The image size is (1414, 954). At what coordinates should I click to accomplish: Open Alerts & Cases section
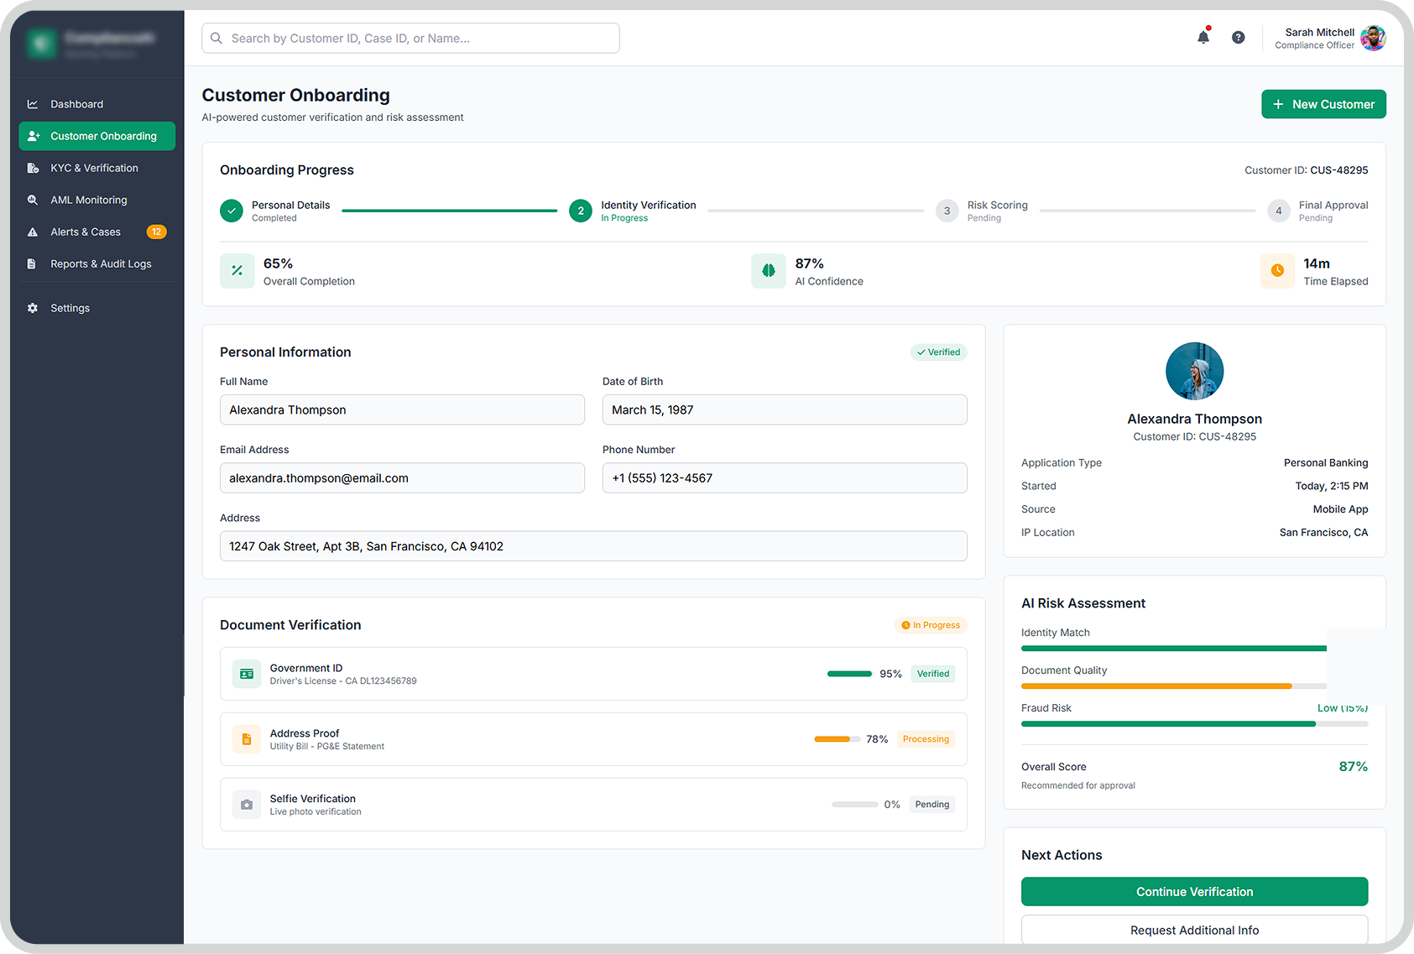[97, 232]
